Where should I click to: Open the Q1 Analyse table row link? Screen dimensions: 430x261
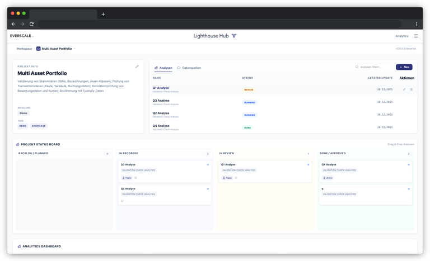[161, 88]
